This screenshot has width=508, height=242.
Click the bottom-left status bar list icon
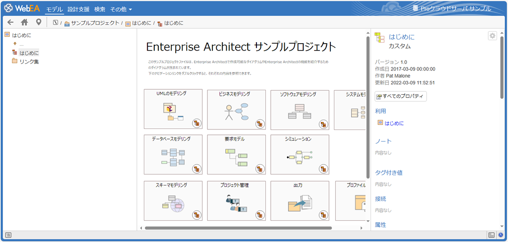coord(9,235)
